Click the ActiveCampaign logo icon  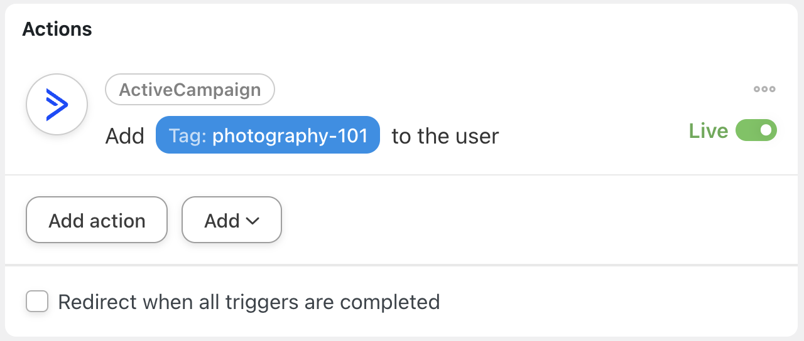click(x=57, y=104)
